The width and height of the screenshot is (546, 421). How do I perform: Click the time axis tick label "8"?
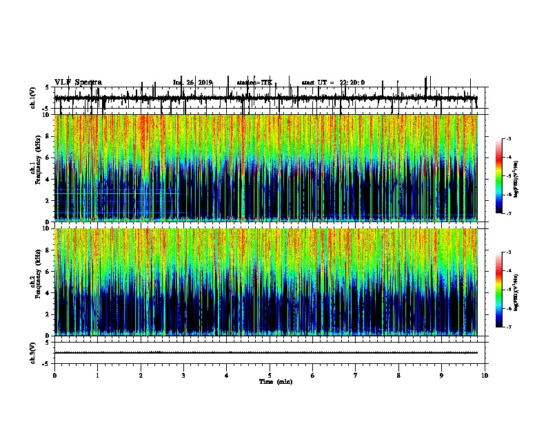[398, 376]
